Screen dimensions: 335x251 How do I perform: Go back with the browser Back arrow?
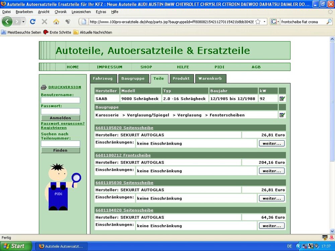[x=7, y=21]
